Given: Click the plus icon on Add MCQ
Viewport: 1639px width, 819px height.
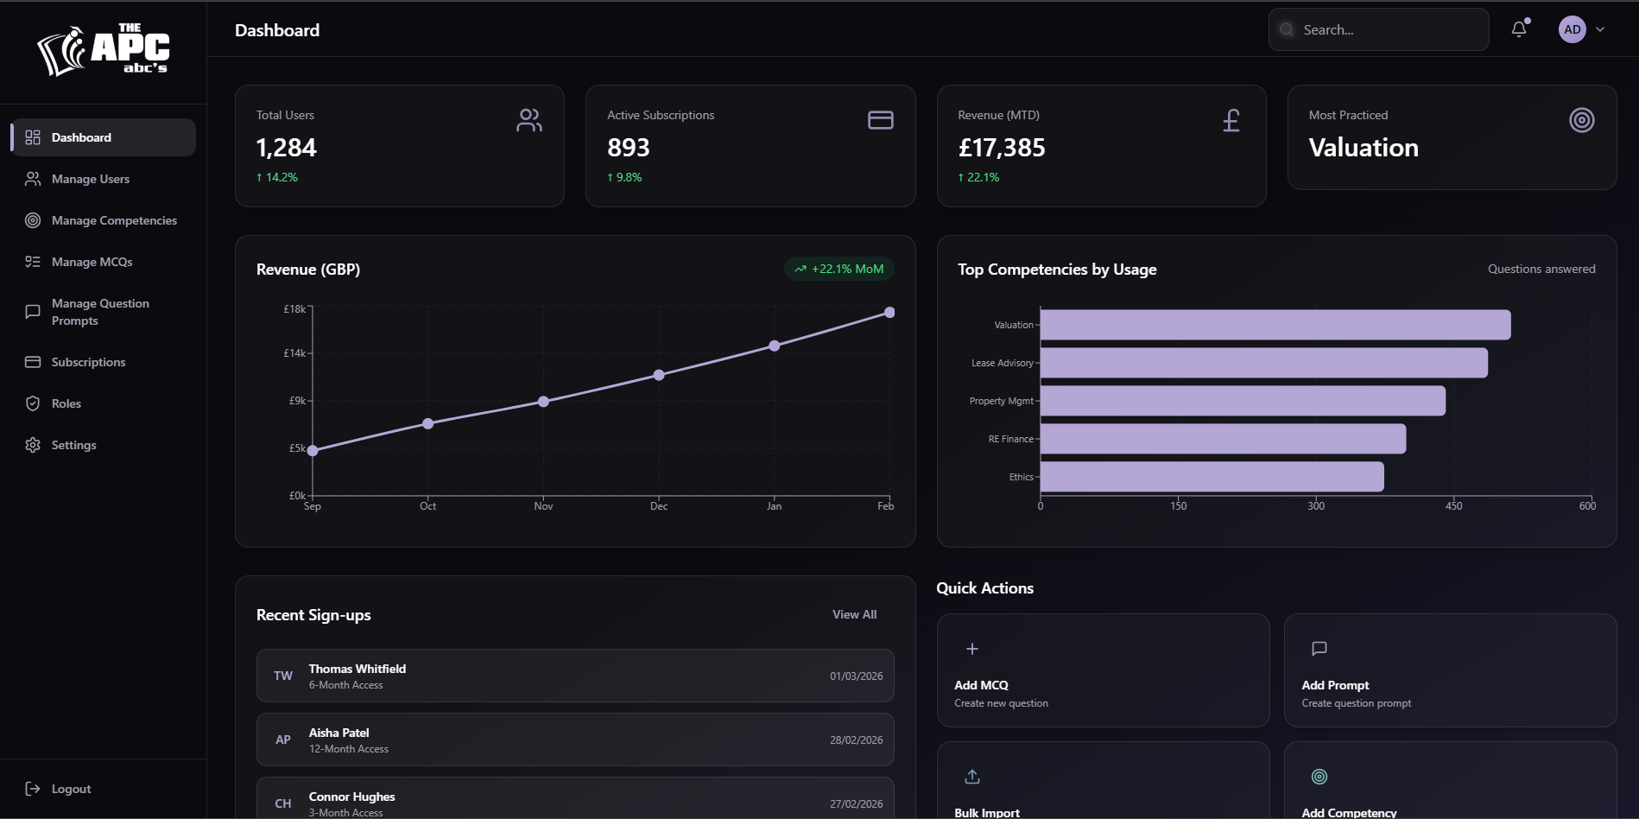Looking at the screenshot, I should (971, 649).
